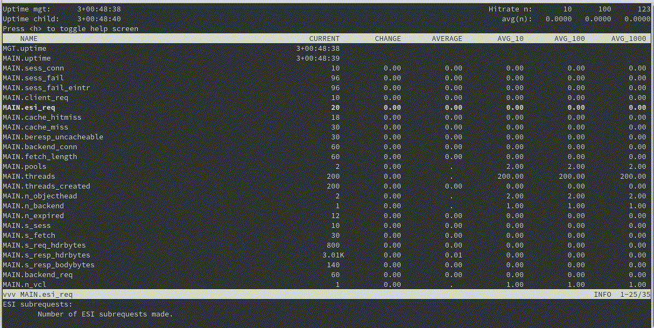
Task: Click the CHANGE column header
Action: coord(387,38)
